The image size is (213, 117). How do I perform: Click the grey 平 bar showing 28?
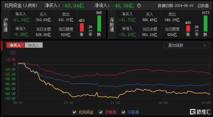197,31
